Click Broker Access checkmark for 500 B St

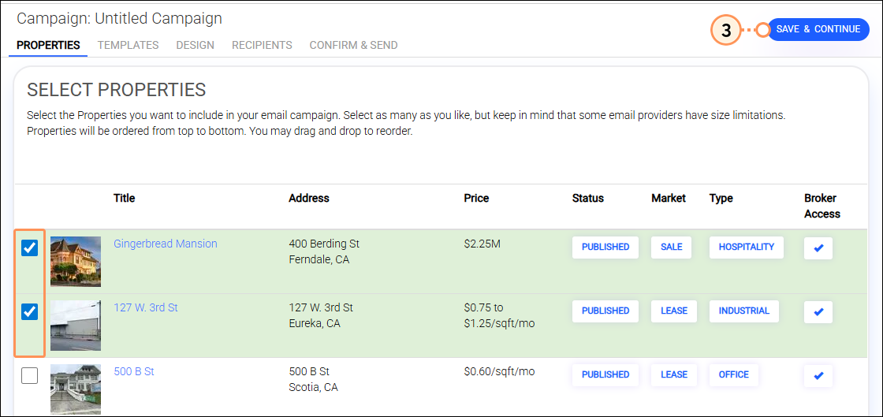tap(818, 375)
